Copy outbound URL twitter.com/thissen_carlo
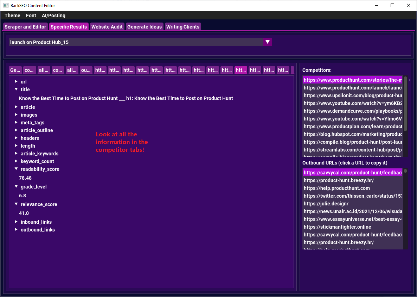 pos(353,196)
